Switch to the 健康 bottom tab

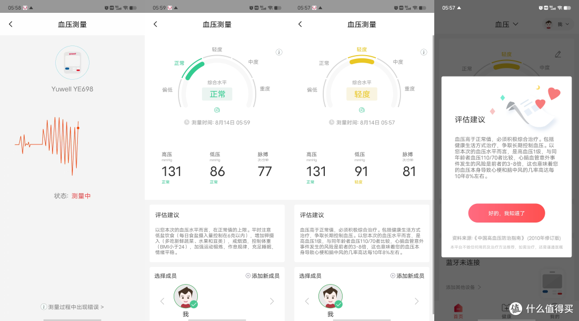tap(506, 311)
